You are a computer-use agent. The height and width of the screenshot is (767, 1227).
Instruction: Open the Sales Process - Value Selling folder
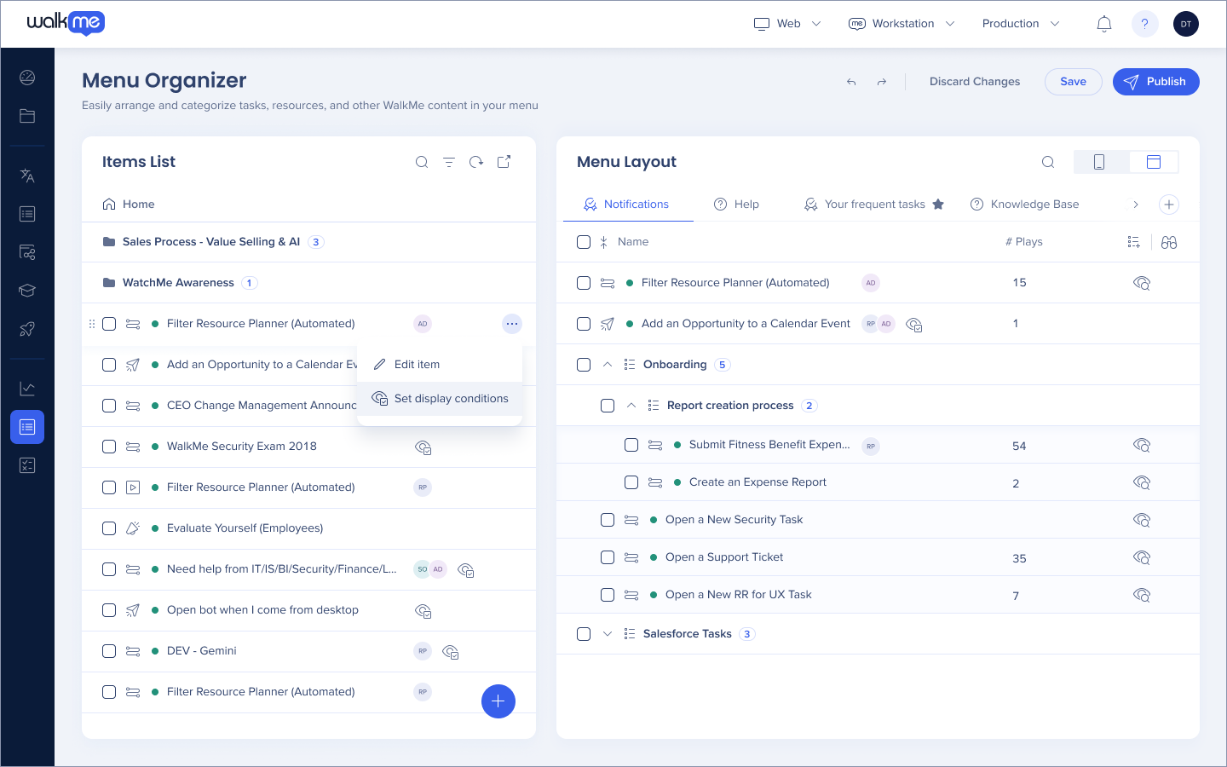[210, 242]
